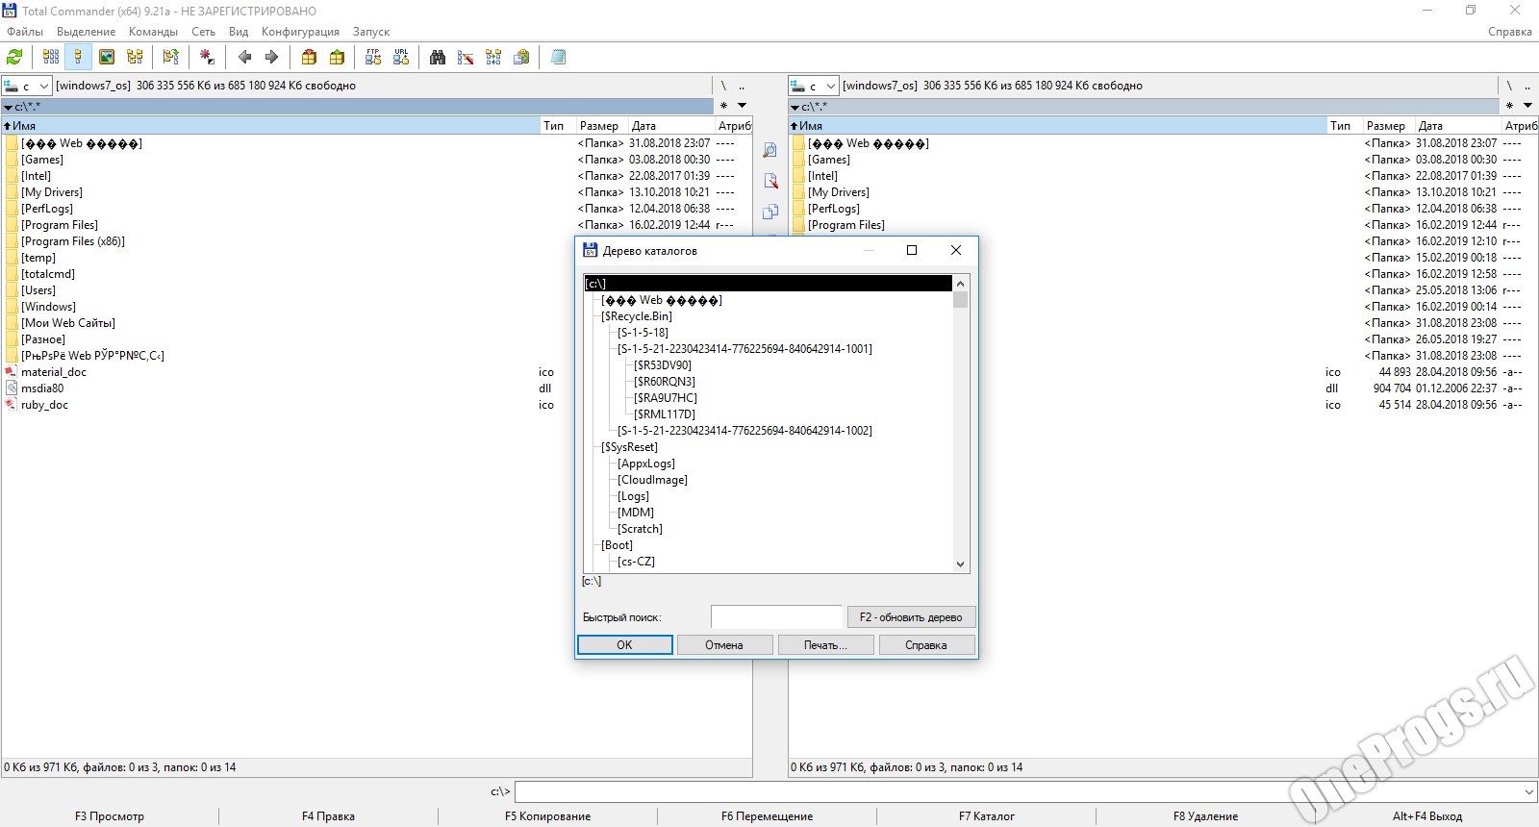Click the View icon in the middle button bar
This screenshot has width=1539, height=827.
point(770,151)
